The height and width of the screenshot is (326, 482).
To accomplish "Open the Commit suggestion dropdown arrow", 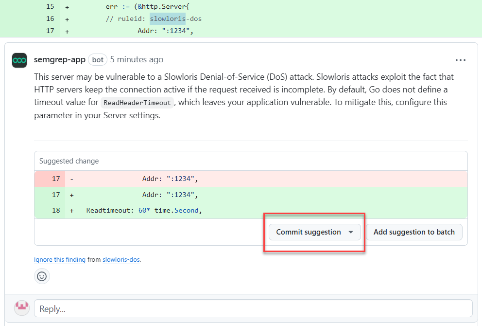I will (350, 232).
